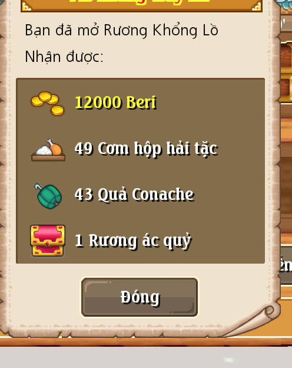
Task: Click the right corner ornament of title banner
Action: [x=256, y=6]
